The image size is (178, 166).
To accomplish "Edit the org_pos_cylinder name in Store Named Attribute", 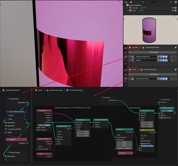I will click(16, 129).
